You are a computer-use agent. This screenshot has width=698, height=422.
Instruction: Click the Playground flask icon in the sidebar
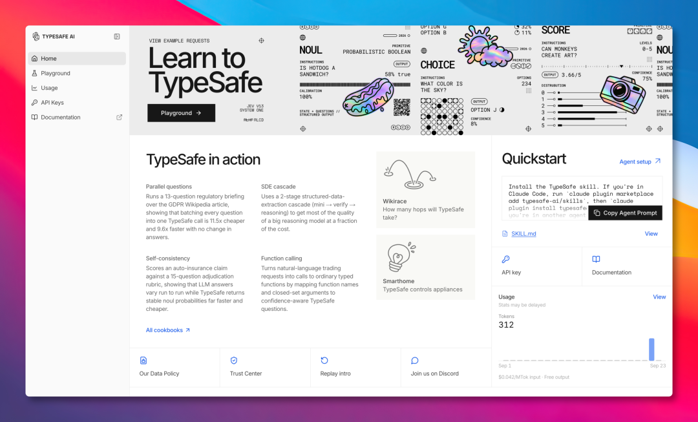[x=35, y=73]
